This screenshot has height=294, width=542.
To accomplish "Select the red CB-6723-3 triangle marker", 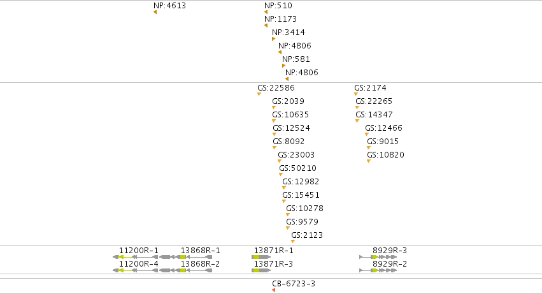I will click(273, 290).
